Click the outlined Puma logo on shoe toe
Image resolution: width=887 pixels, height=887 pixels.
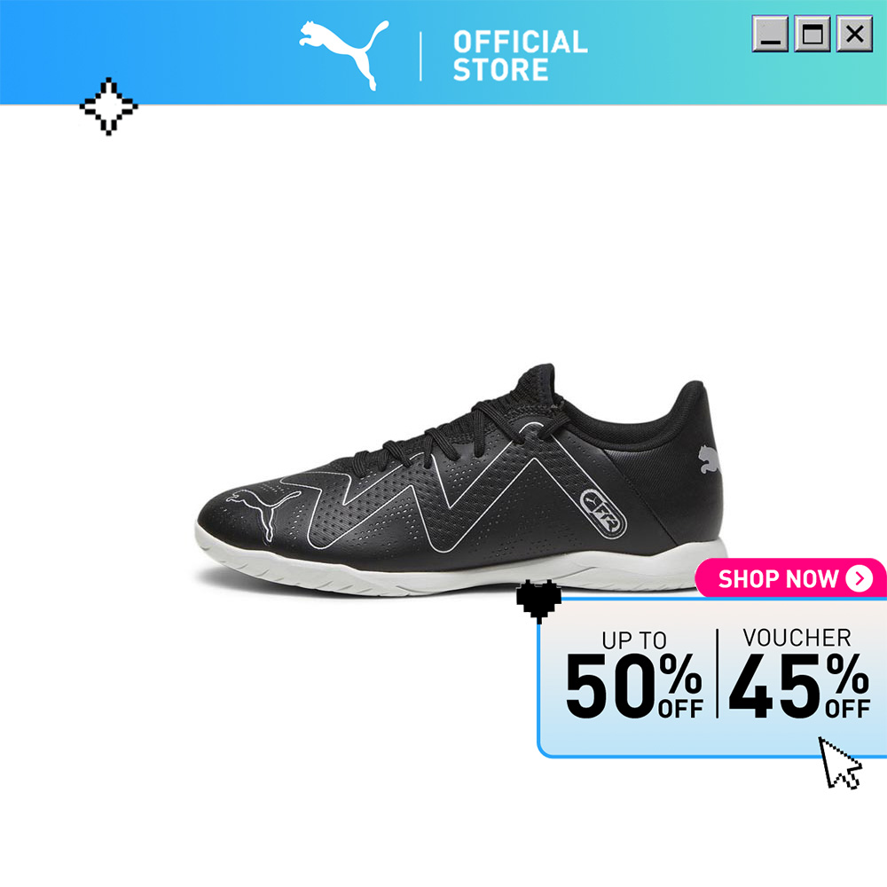tap(263, 512)
